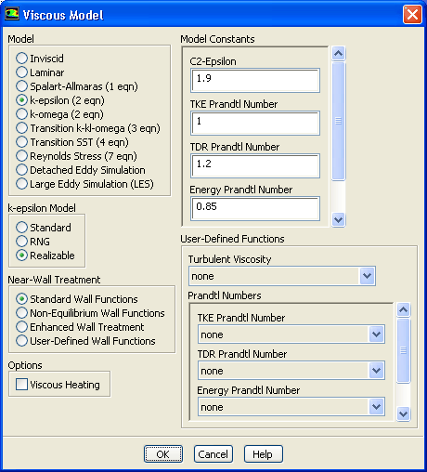The height and width of the screenshot is (472, 427).
Task: Click Prandtl Numbers list scroll down arrow
Action: [403, 413]
